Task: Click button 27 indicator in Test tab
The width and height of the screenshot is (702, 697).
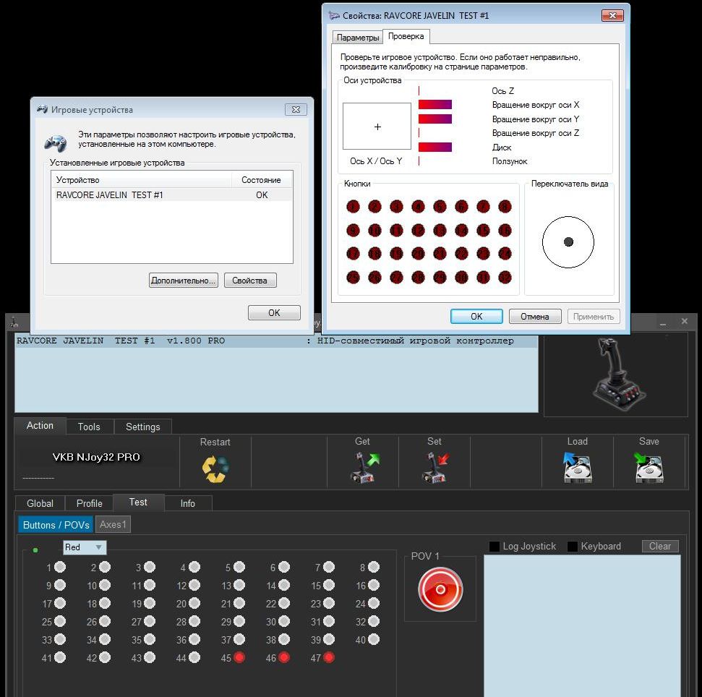Action: 150,621
